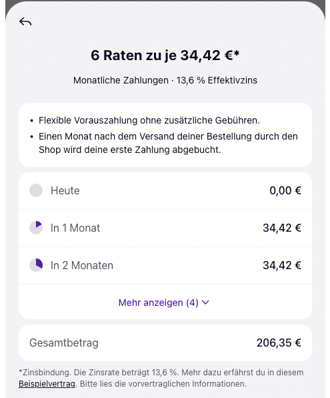Click the back arrow icon
The width and height of the screenshot is (330, 398).
25,21
